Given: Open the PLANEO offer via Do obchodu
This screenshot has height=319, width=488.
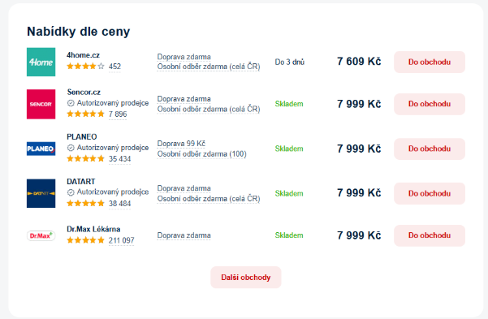Looking at the screenshot, I should tap(430, 149).
